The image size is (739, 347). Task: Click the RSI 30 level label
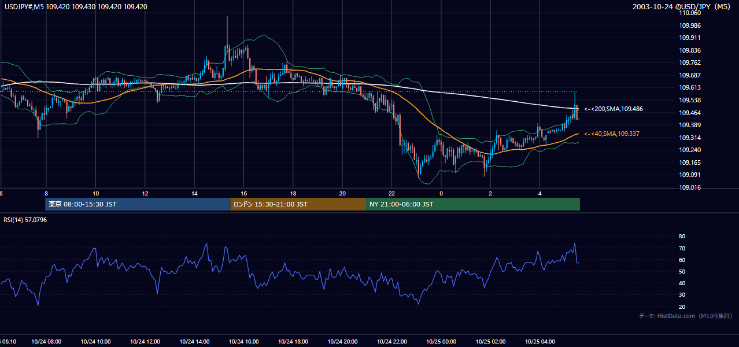[x=682, y=294]
